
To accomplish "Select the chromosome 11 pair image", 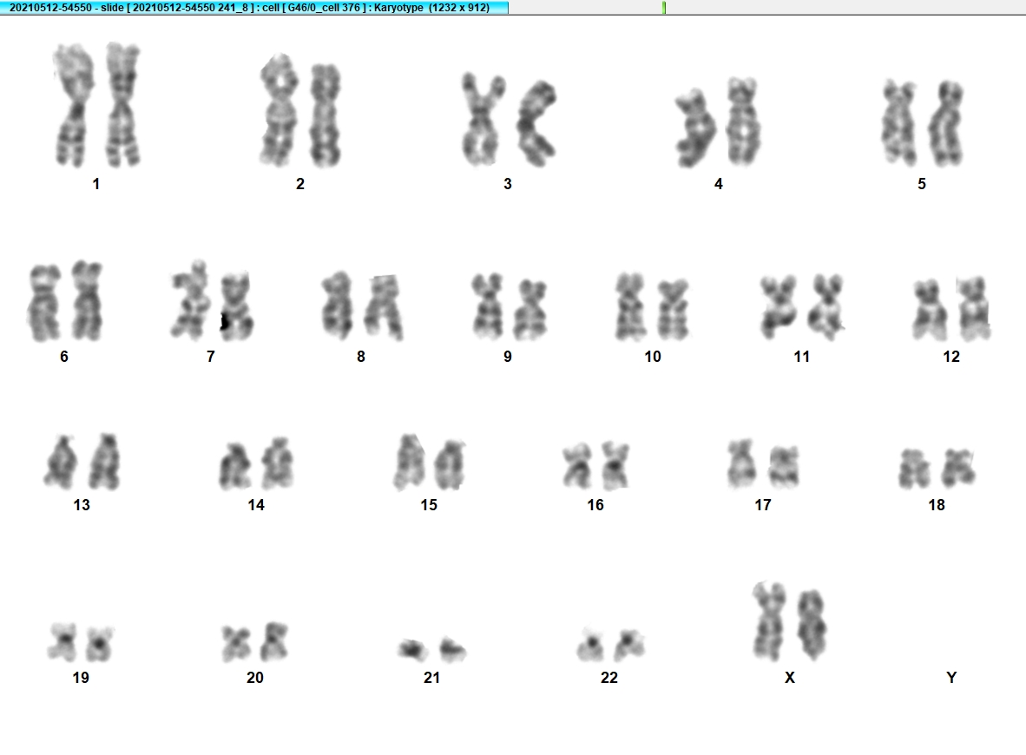I will [802, 307].
